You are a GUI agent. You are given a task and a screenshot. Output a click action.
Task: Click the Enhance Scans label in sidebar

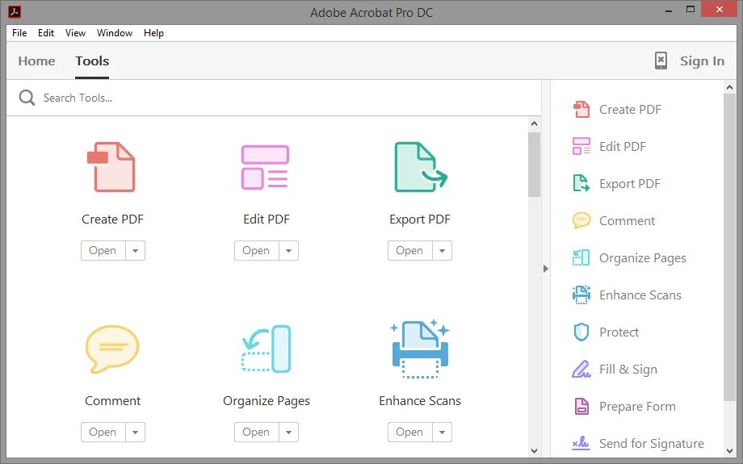tap(640, 295)
